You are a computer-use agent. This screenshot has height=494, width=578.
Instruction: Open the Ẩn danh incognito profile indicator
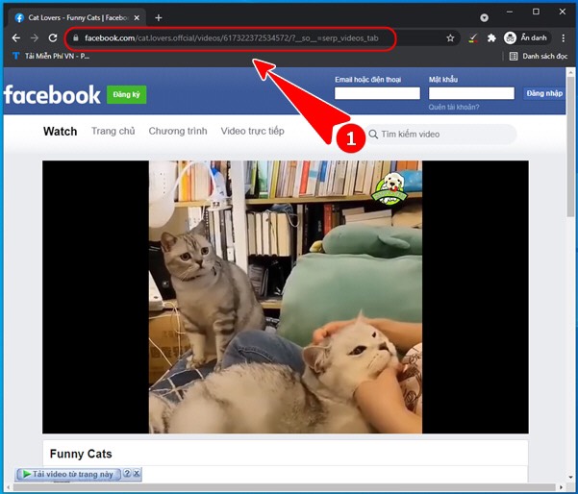(x=526, y=37)
